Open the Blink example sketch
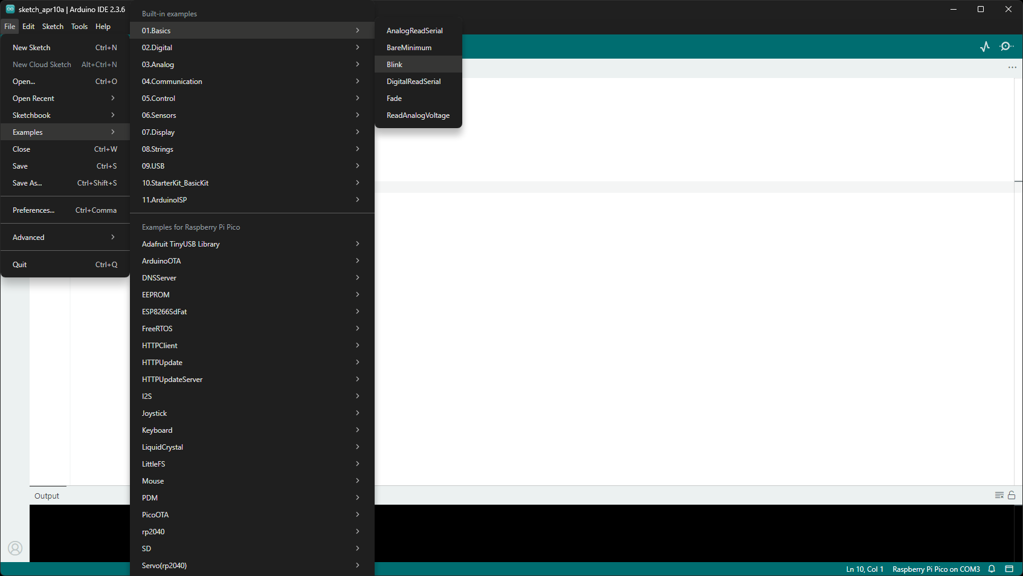1023x576 pixels. point(395,65)
